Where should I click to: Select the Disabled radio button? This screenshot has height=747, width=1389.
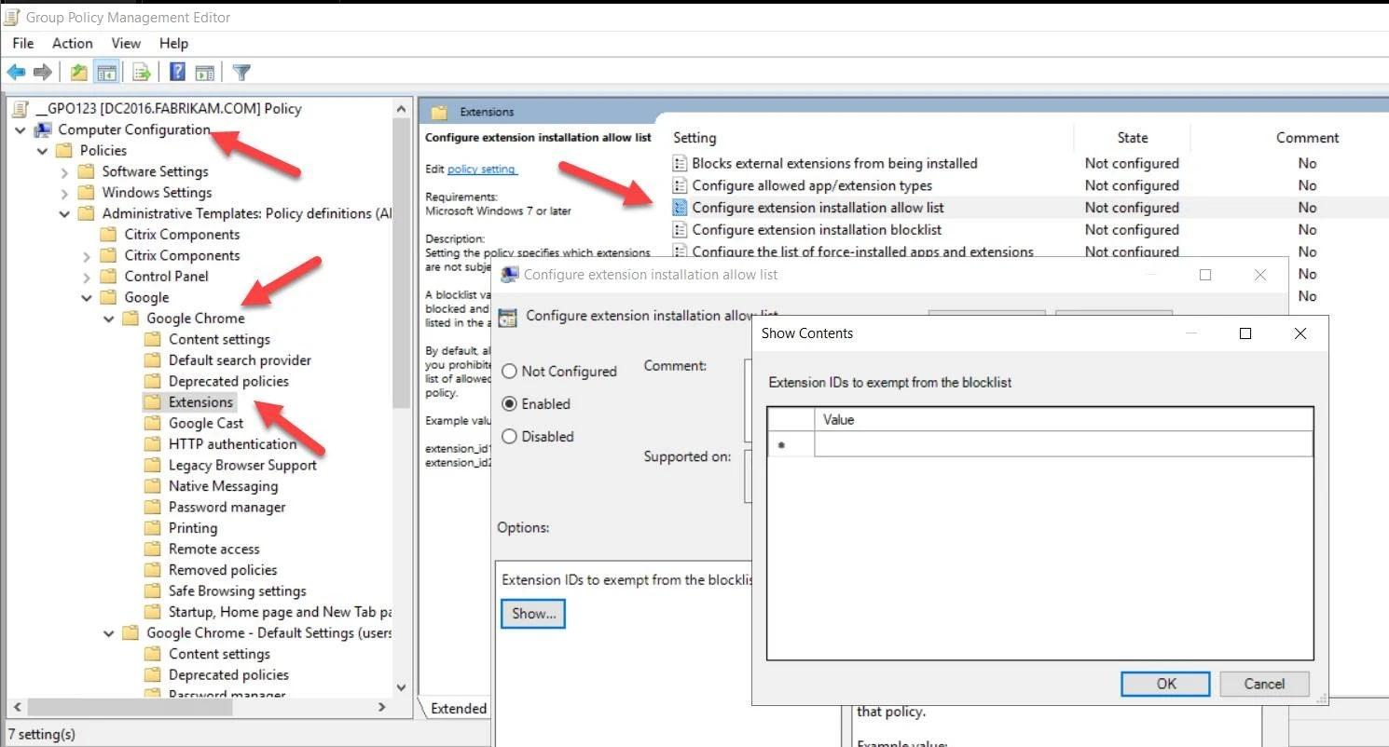(x=510, y=437)
